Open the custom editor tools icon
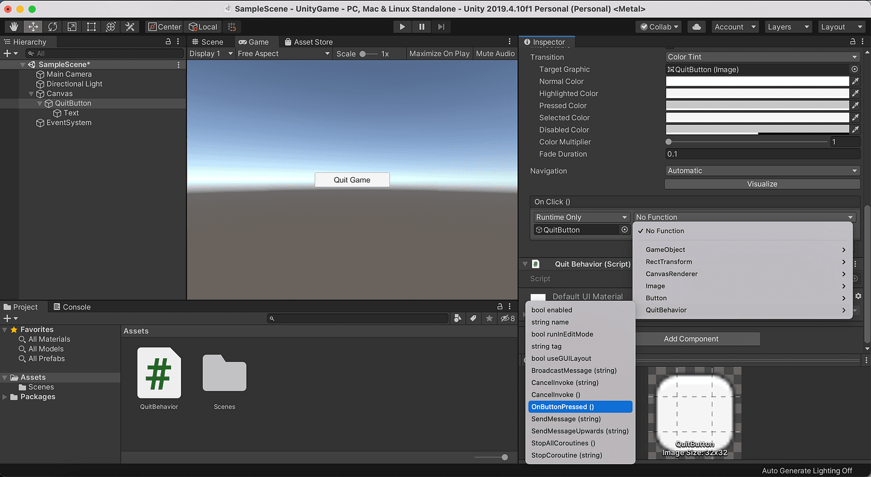 coord(130,27)
